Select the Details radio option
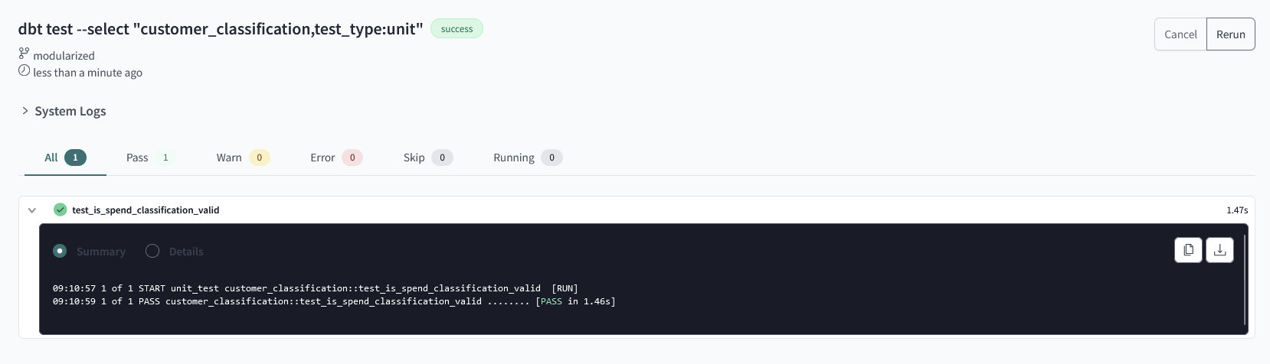 152,251
